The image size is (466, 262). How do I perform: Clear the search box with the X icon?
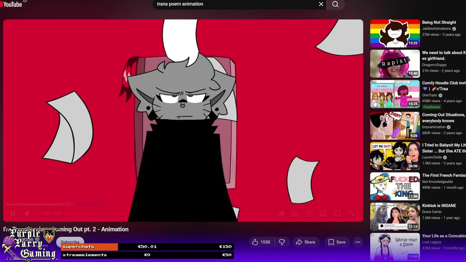coord(321,4)
